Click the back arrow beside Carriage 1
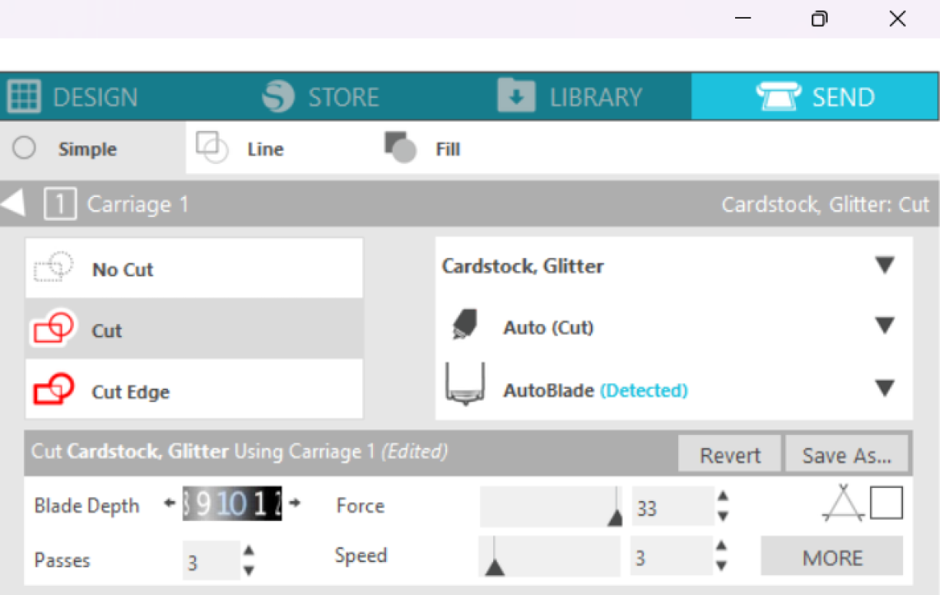940x595 pixels. pyautogui.click(x=12, y=203)
